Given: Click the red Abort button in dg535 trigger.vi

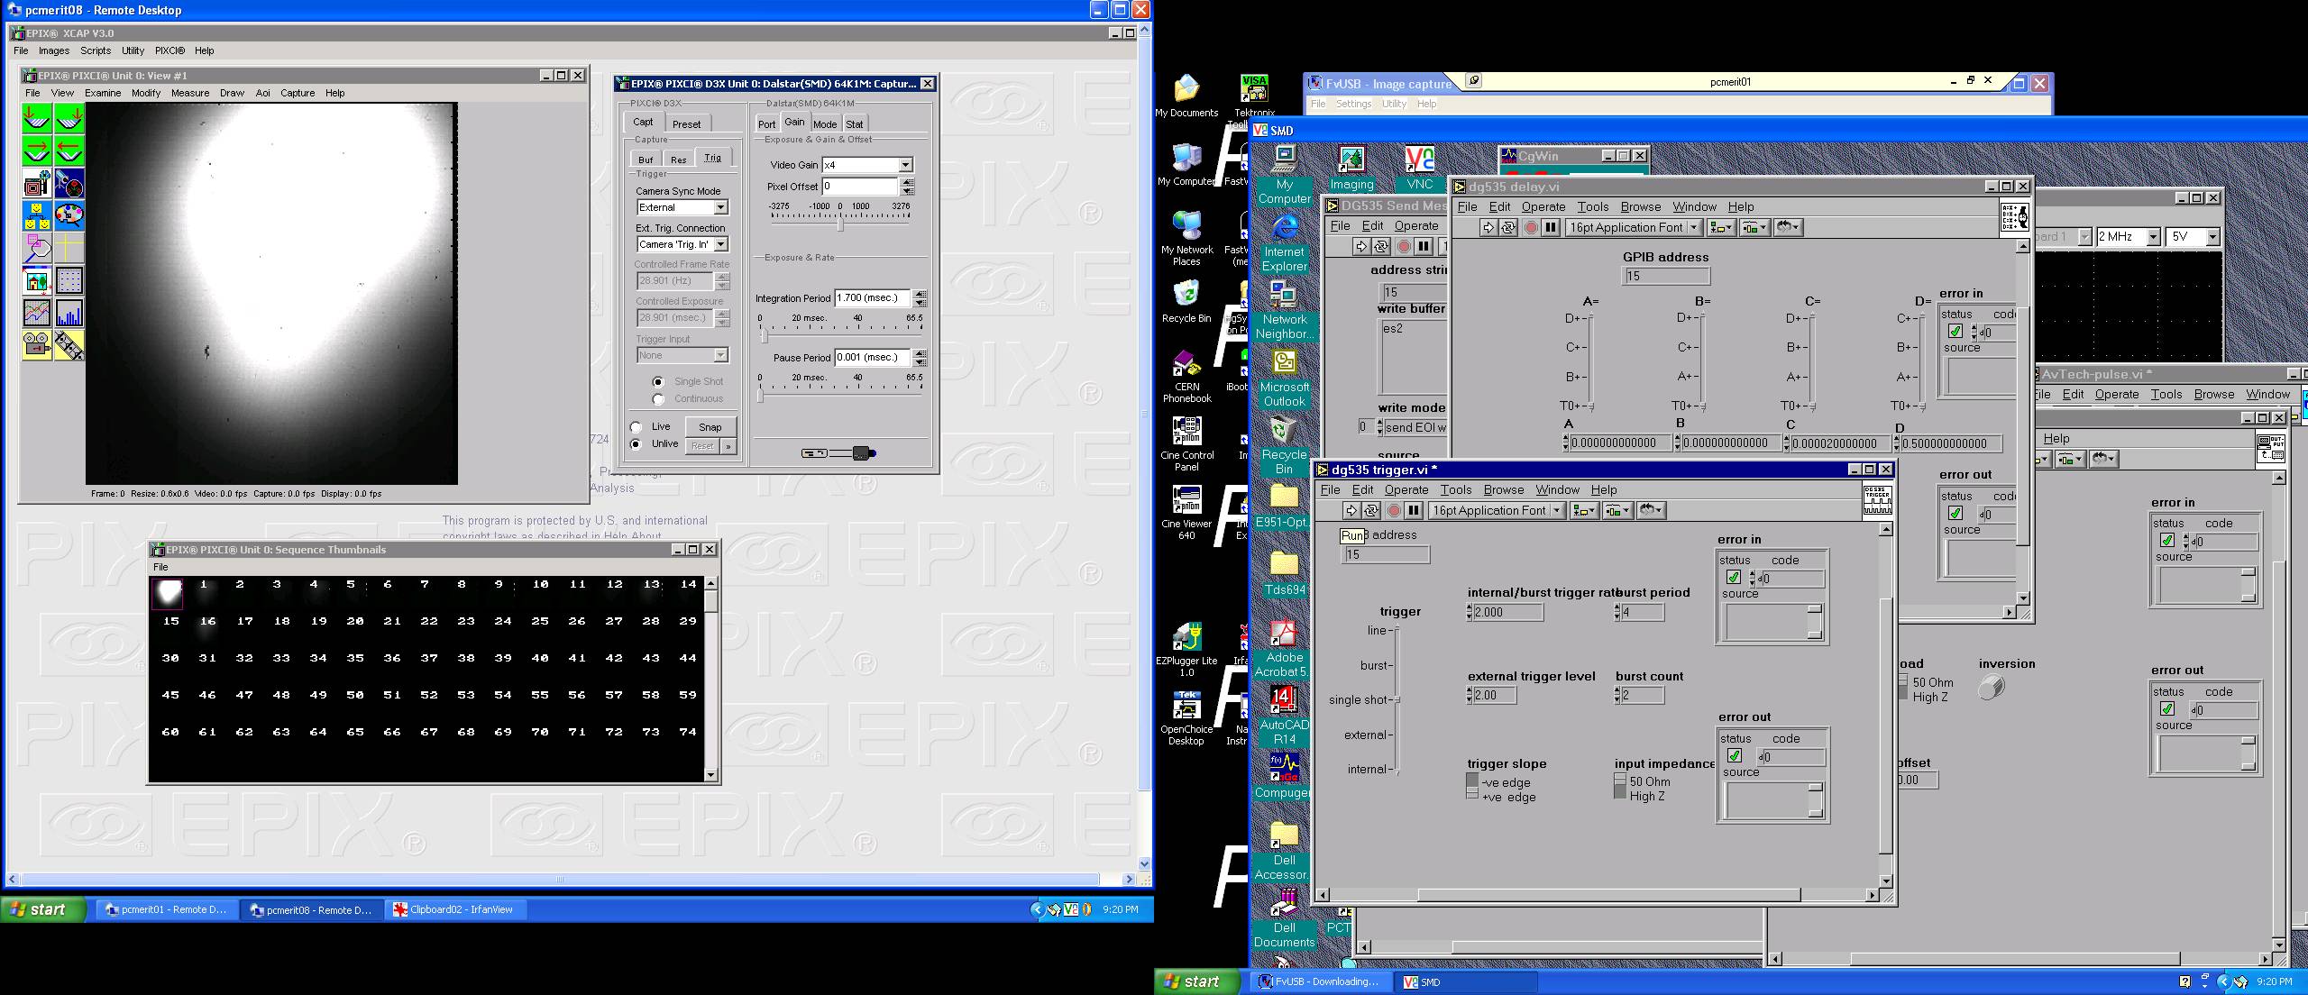Looking at the screenshot, I should (x=1394, y=511).
